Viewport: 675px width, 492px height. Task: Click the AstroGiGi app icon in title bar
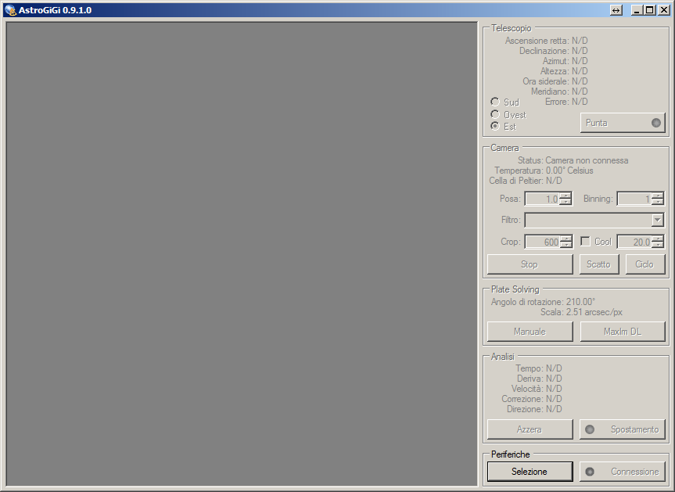10,10
